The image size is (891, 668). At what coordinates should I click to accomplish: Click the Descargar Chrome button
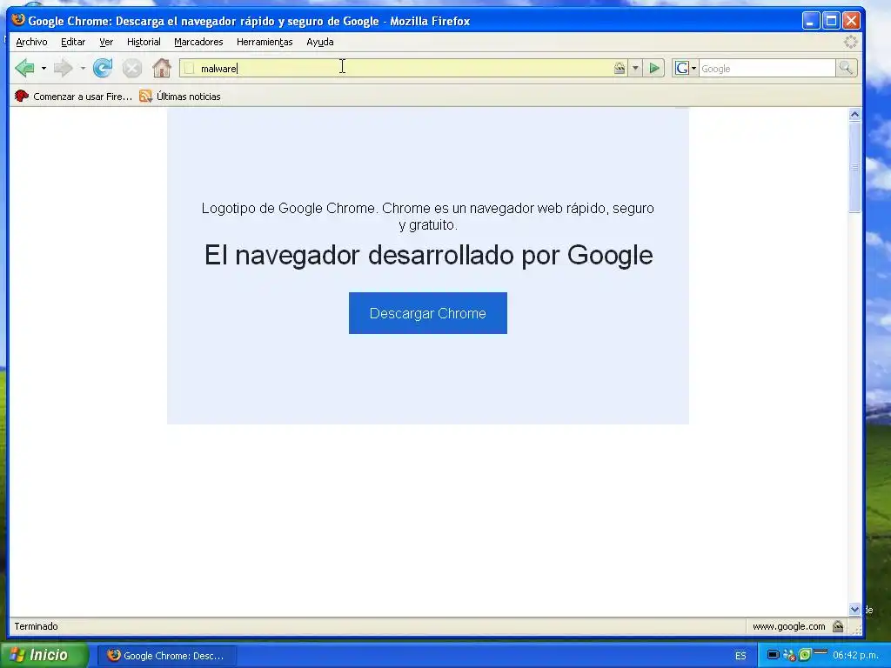[428, 313]
